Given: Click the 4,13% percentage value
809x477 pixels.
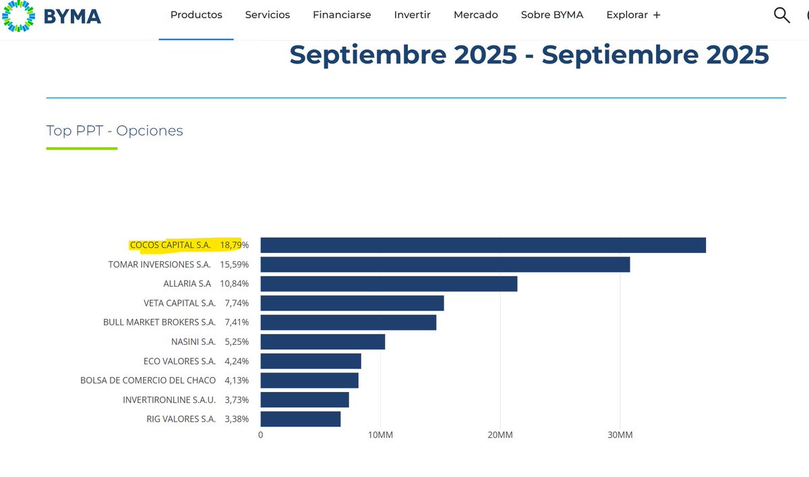Looking at the screenshot, I should point(237,381).
